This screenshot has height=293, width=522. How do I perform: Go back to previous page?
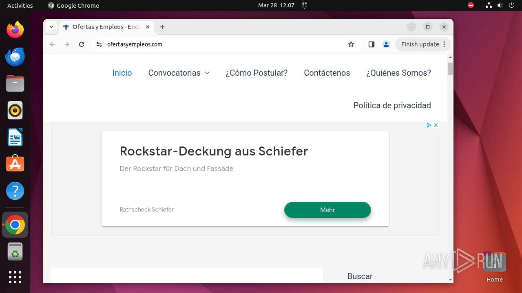pyautogui.click(x=52, y=44)
